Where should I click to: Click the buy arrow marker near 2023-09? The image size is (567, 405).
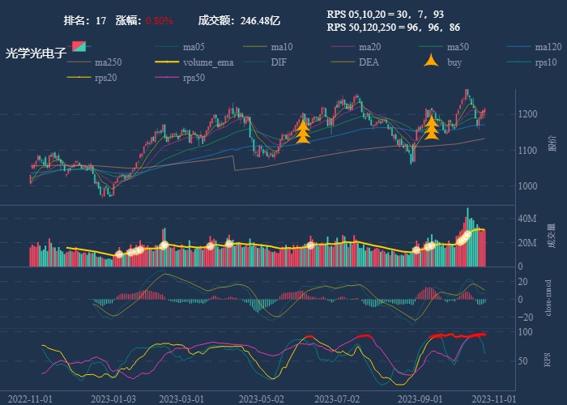click(432, 127)
